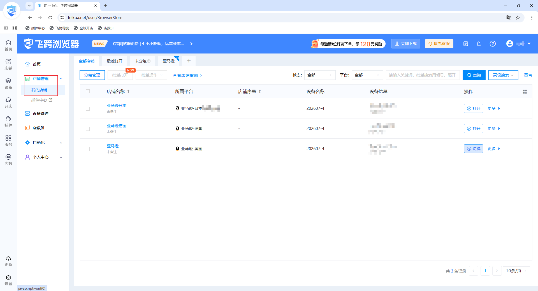The image size is (538, 291).
Task: Open the 状态 dropdown
Action: click(320, 75)
